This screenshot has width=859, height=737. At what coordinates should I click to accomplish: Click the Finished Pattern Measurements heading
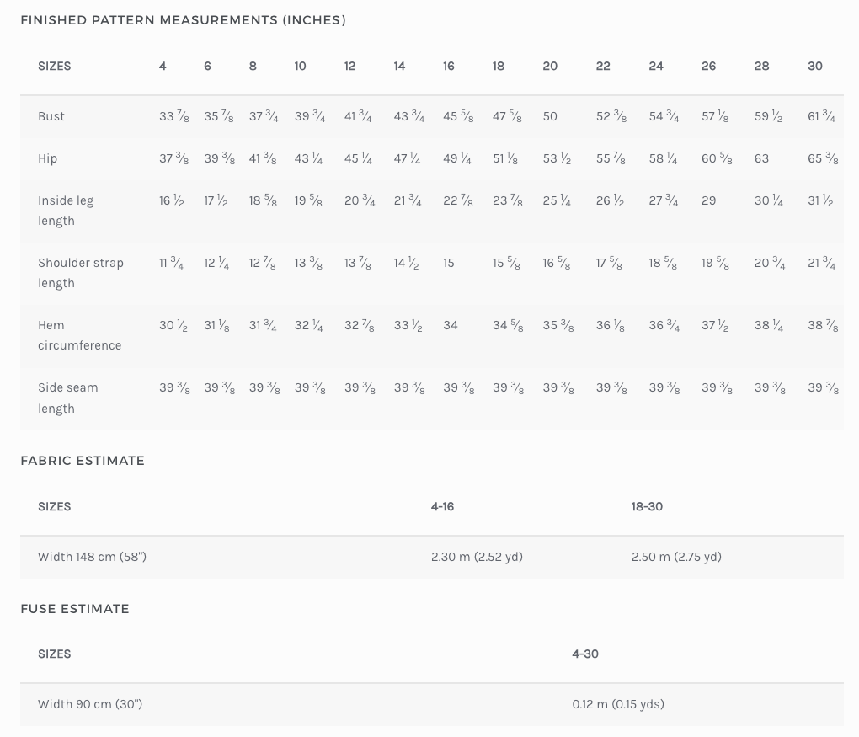tap(183, 20)
